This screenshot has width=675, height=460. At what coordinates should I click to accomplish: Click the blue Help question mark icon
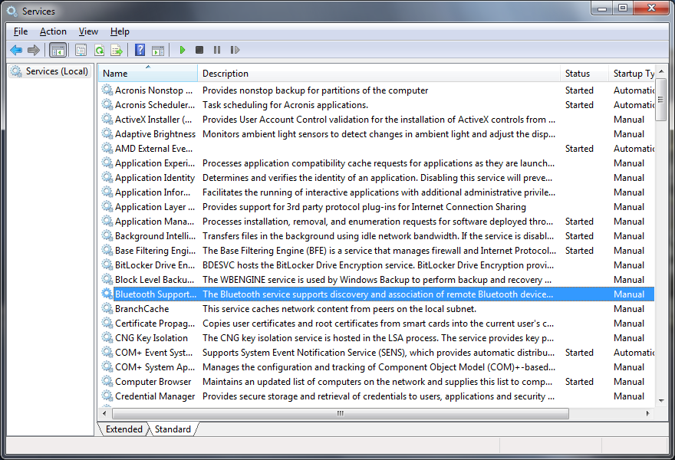point(140,50)
